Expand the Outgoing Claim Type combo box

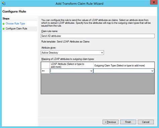tap(152, 71)
